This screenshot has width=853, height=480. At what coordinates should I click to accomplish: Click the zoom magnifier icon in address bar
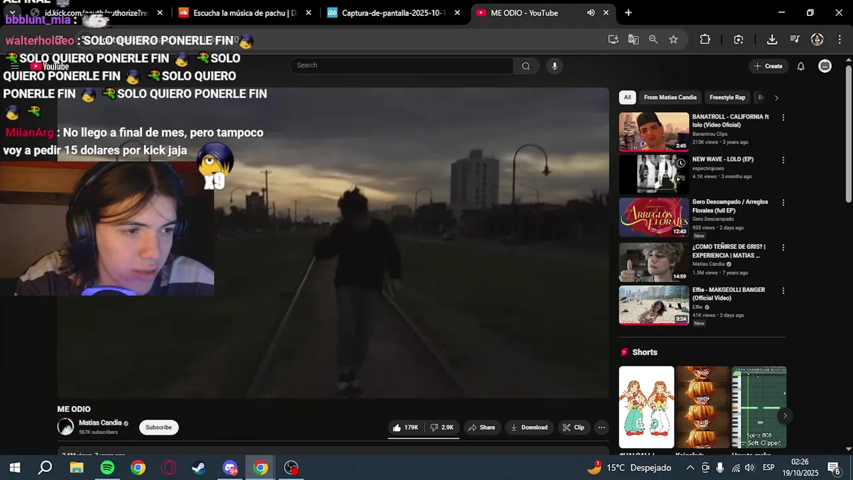(653, 39)
